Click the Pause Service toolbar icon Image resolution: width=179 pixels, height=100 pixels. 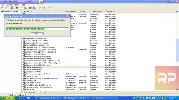(x=48, y=8)
